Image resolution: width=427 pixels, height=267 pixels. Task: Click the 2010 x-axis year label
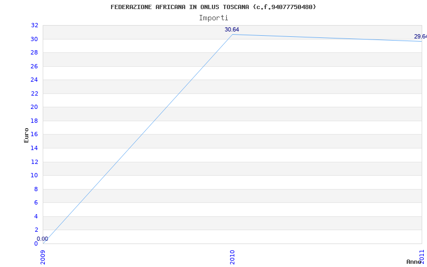[232, 257]
